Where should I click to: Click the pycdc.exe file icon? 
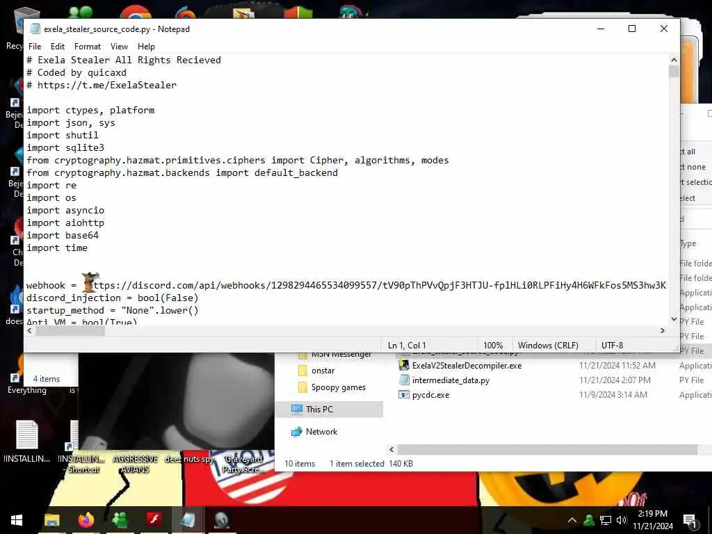coord(404,395)
